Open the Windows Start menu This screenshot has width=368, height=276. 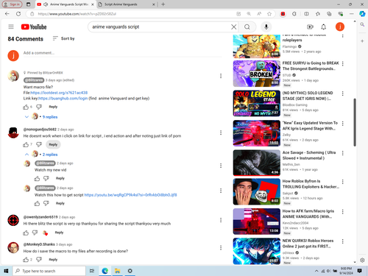coord(6,271)
